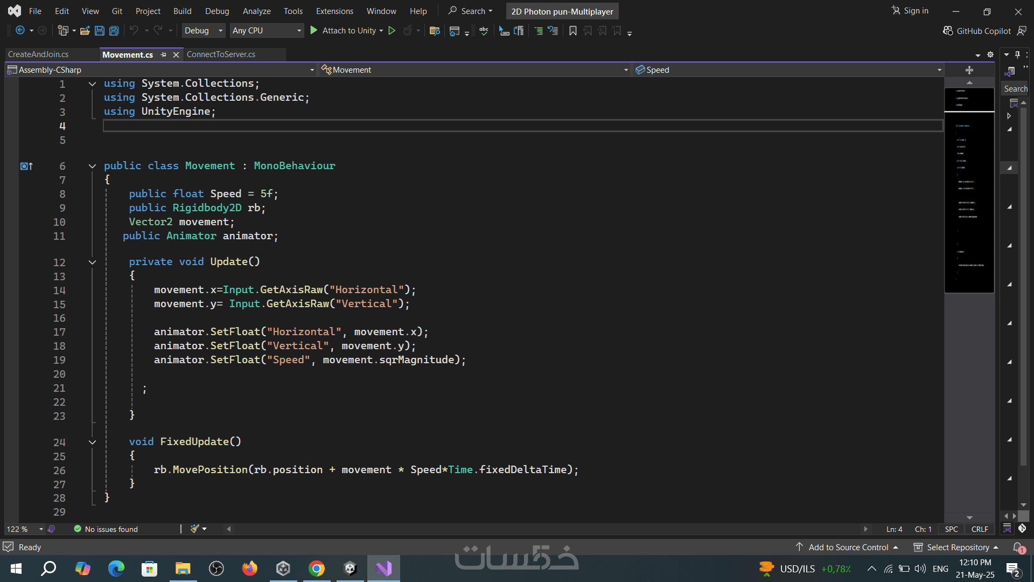The width and height of the screenshot is (1034, 582).
Task: Click the Start Without Debugging outline arrow
Action: pyautogui.click(x=392, y=31)
